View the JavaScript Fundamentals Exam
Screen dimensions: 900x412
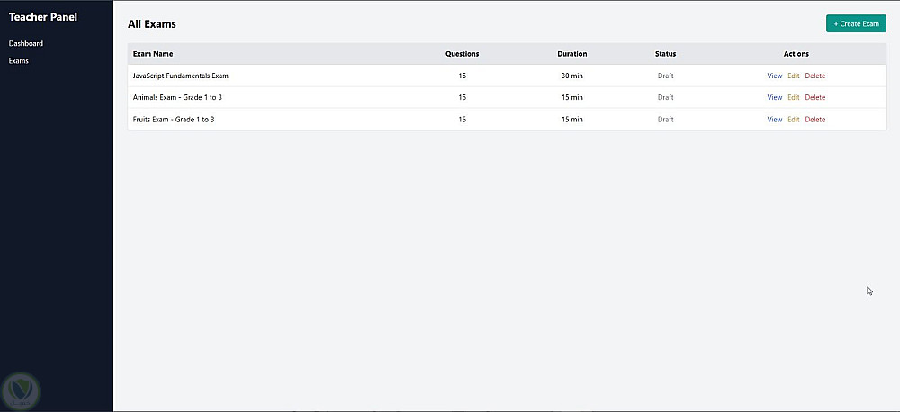(x=774, y=76)
